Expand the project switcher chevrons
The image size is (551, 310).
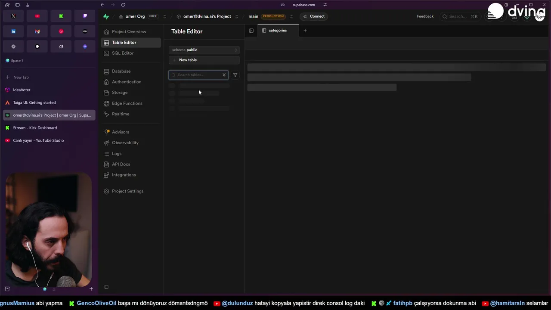[x=236, y=16]
